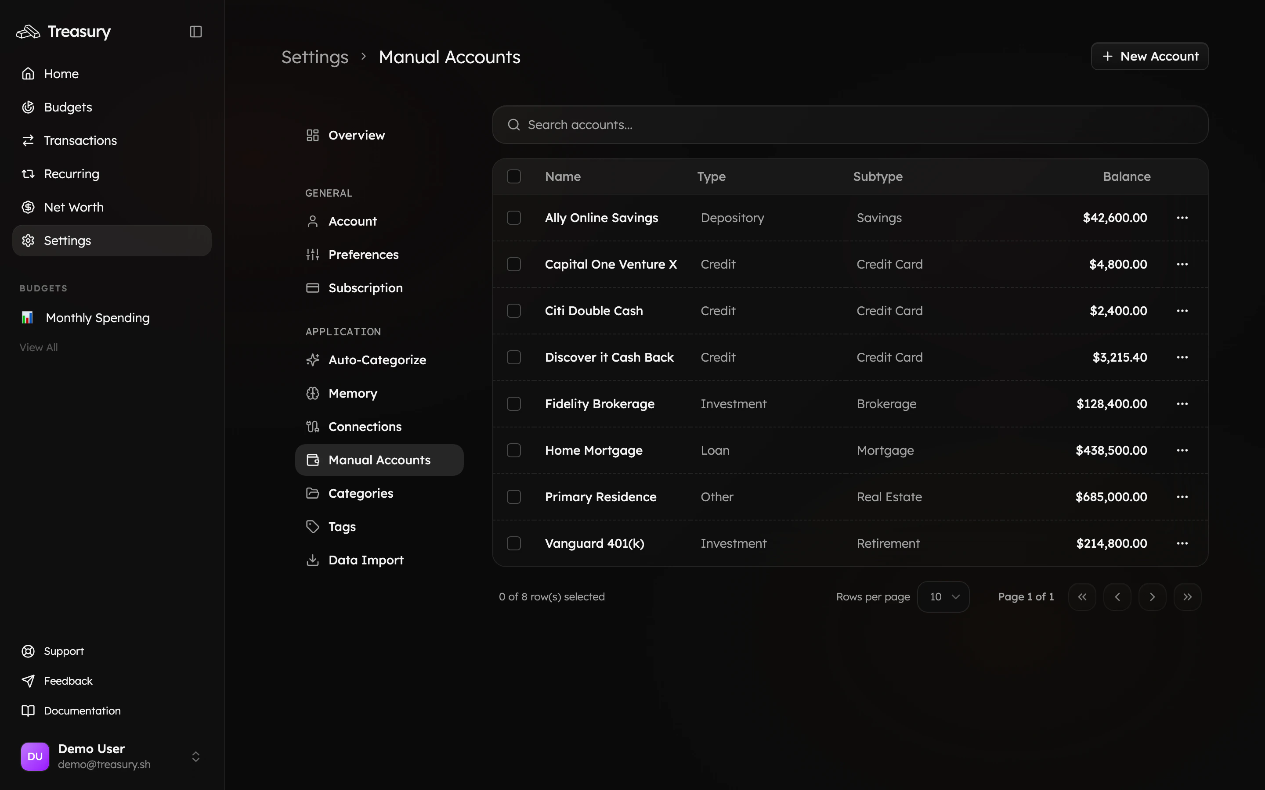Check the Capital One Venture X row

pos(514,264)
